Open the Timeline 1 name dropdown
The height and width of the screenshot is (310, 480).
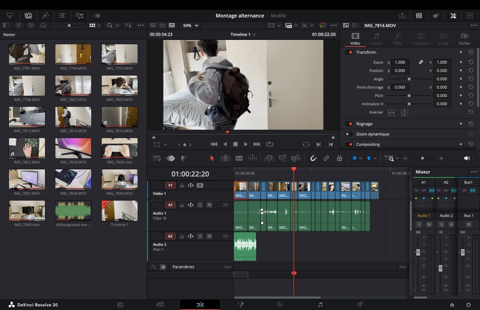tap(243, 34)
